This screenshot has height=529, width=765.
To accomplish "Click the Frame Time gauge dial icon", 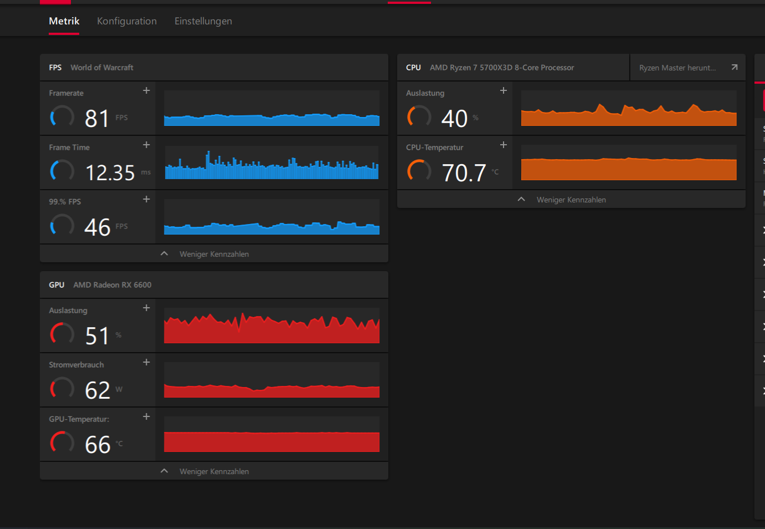I will pos(62,171).
